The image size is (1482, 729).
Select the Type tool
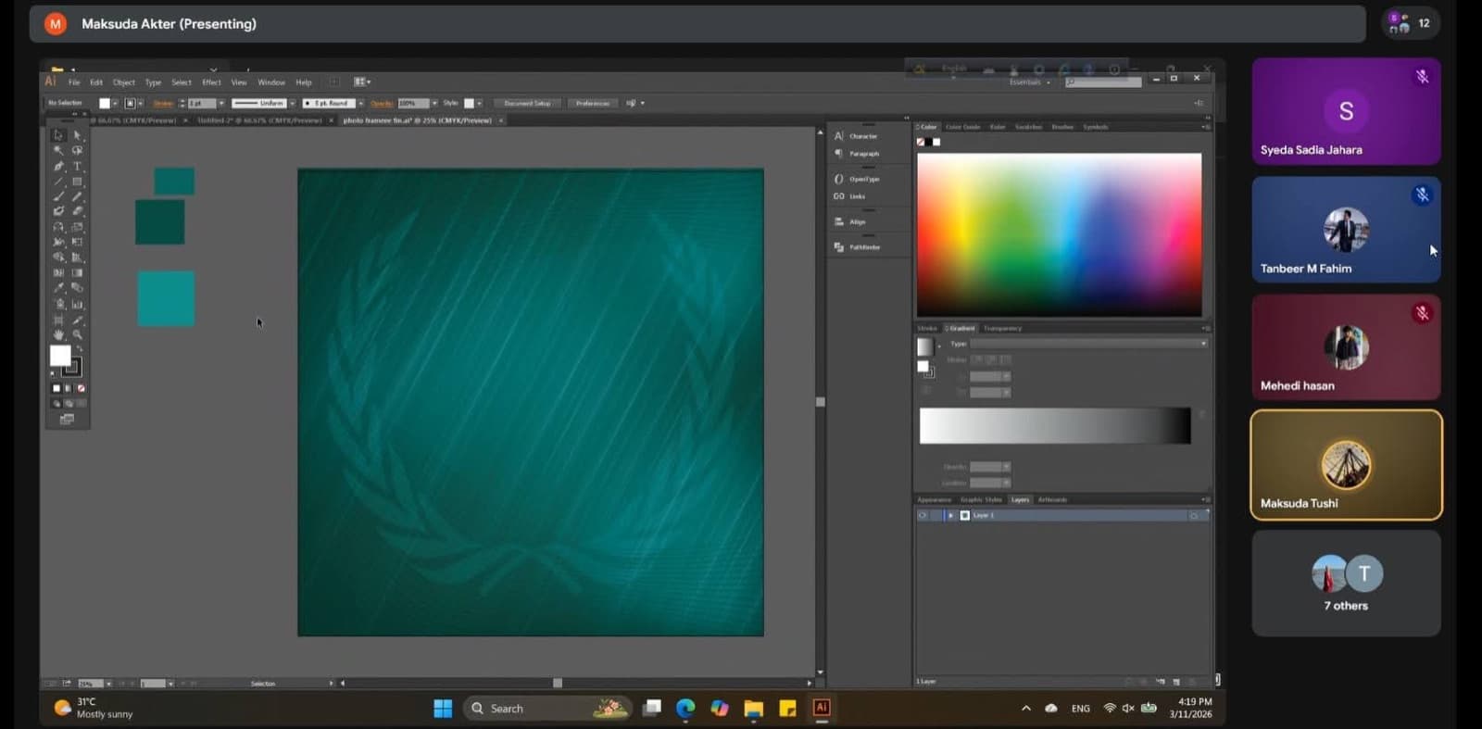(x=78, y=167)
